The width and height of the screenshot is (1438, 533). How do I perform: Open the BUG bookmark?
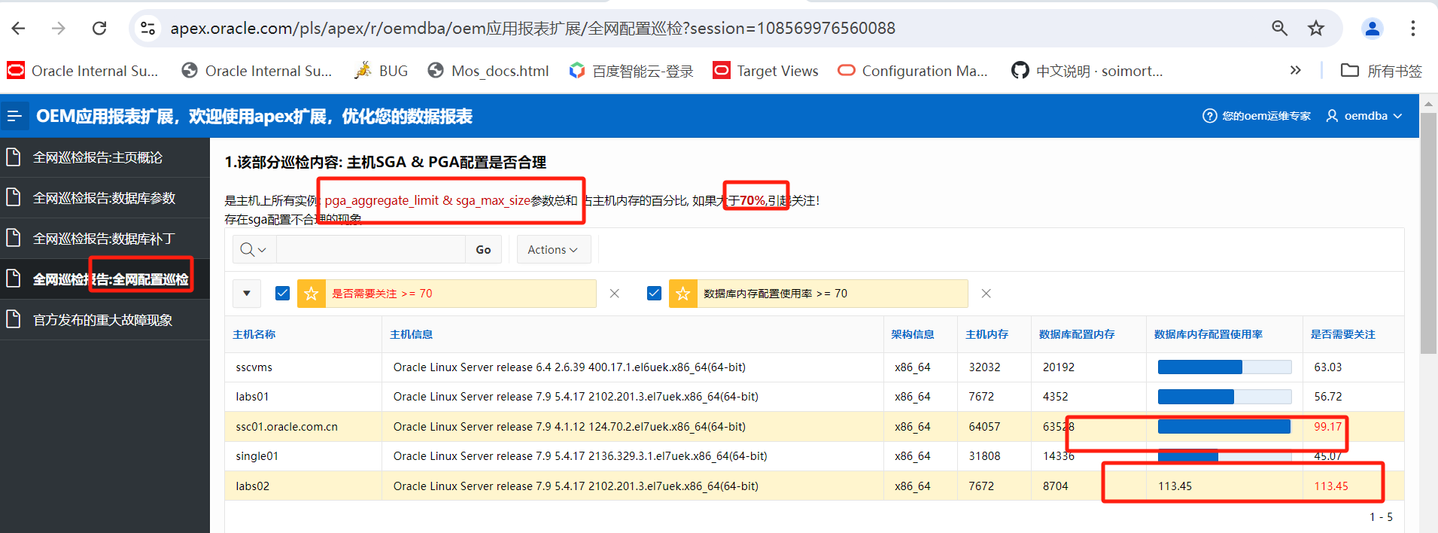pyautogui.click(x=381, y=71)
